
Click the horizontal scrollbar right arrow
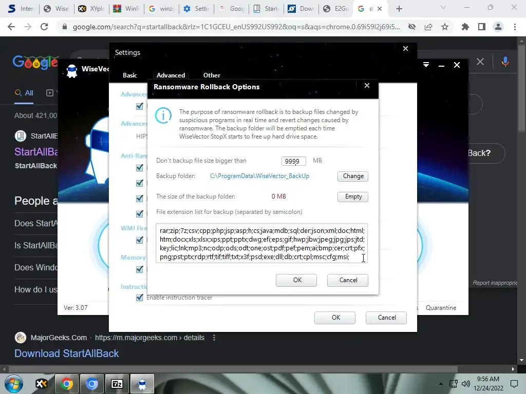(513, 369)
